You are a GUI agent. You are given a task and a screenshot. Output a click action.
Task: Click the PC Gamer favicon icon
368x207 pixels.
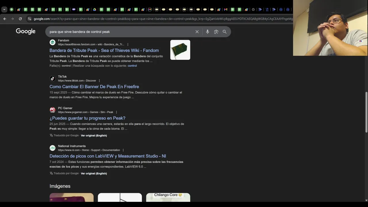tap(52, 110)
